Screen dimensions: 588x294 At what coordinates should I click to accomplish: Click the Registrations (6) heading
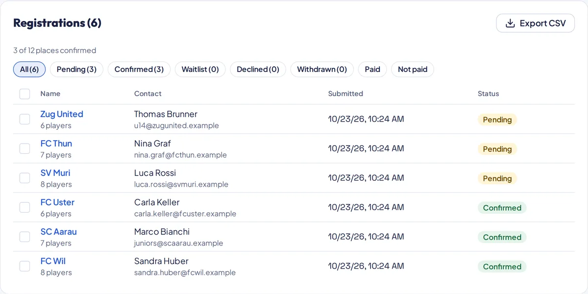pos(57,23)
